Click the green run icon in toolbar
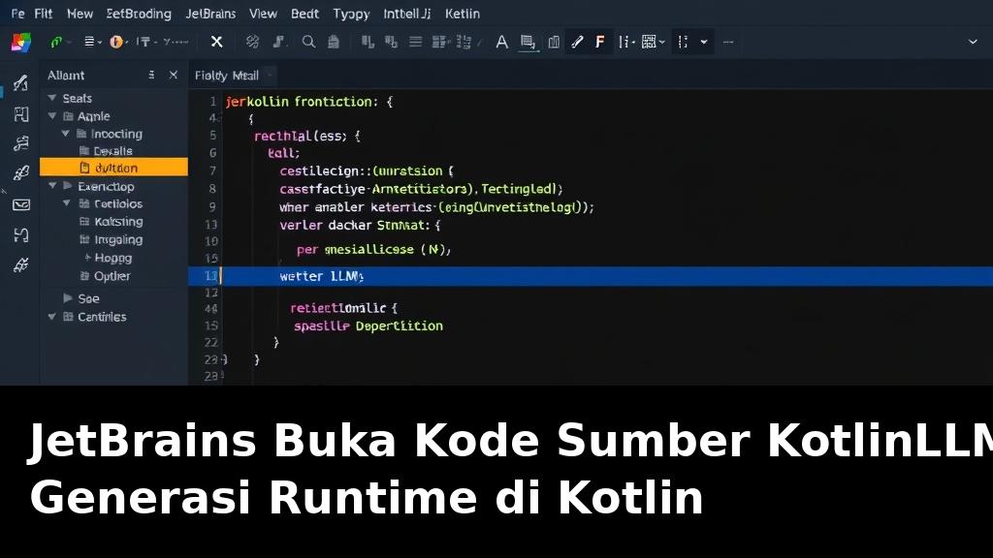 (56, 42)
